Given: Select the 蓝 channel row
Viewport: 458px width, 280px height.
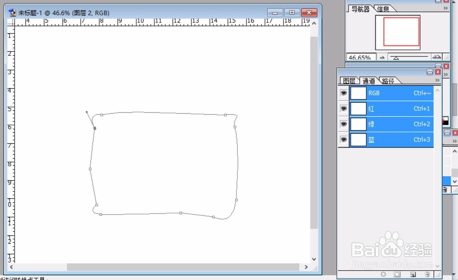Looking at the screenshot, I should coord(392,140).
